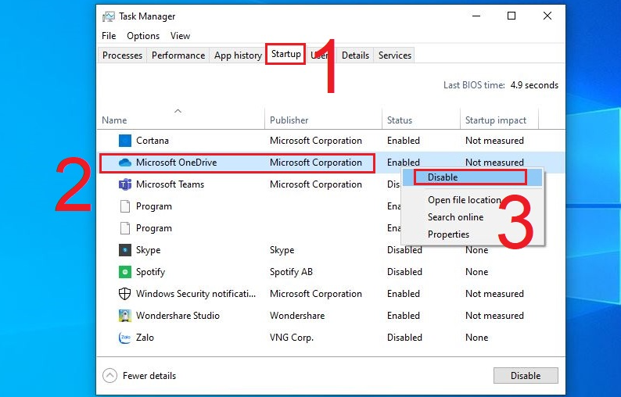This screenshot has height=397, width=621.
Task: Maximize the Task Manager window
Action: click(x=512, y=16)
